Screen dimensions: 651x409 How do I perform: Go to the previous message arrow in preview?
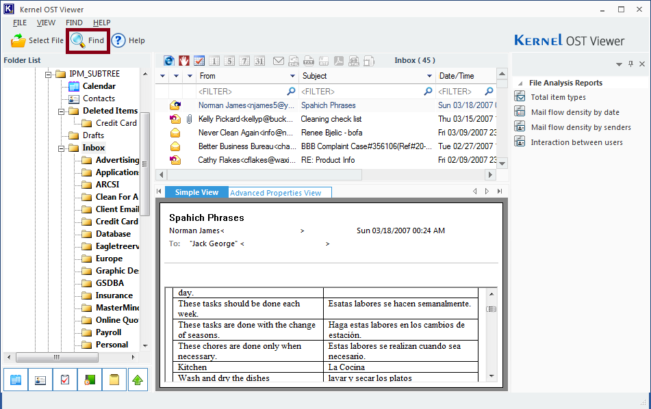[x=475, y=192]
